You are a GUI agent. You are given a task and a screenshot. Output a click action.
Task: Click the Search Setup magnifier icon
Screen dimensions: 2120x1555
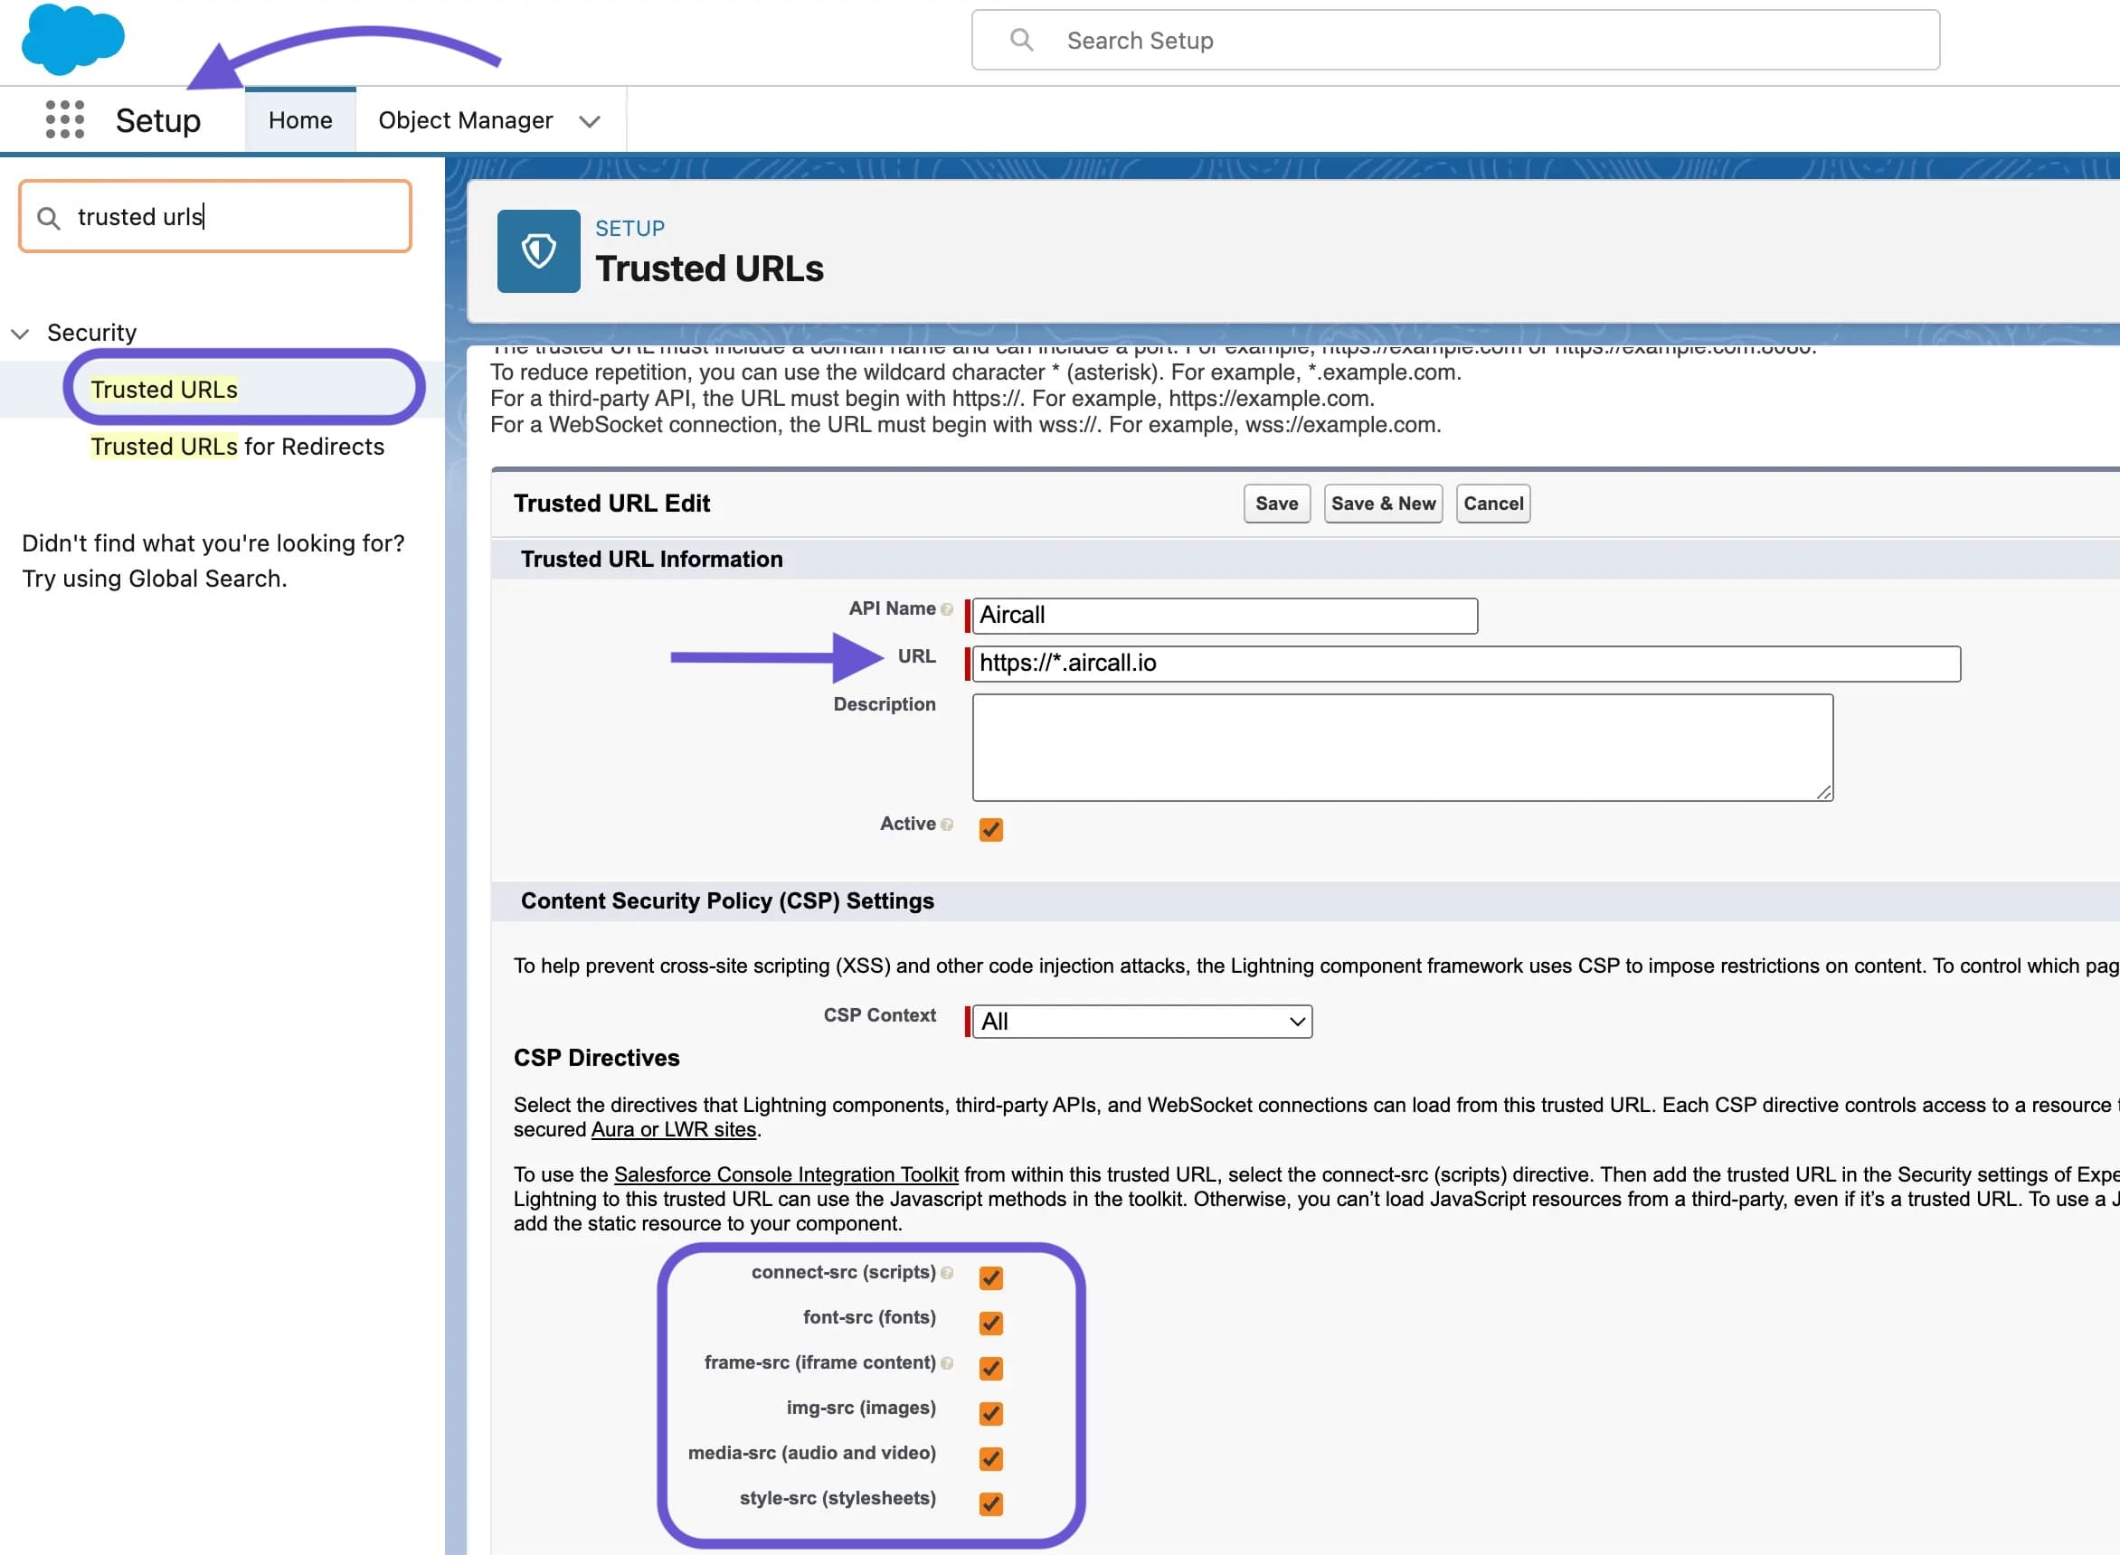coord(1022,40)
